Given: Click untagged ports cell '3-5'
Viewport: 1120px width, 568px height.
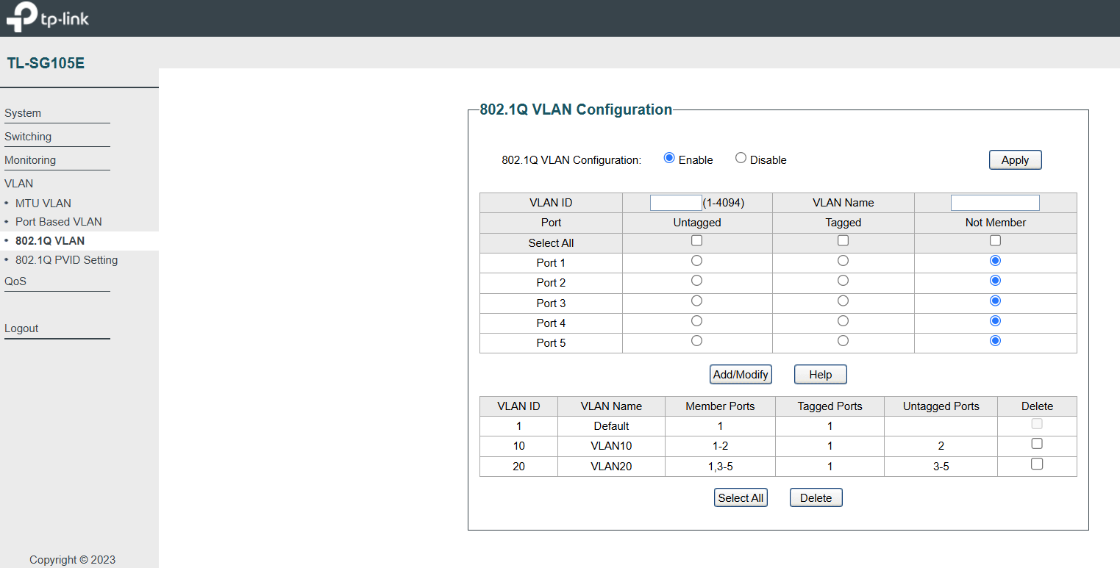Looking at the screenshot, I should [941, 466].
